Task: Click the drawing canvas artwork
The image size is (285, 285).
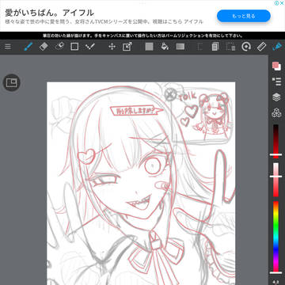Action: [x=141, y=184]
